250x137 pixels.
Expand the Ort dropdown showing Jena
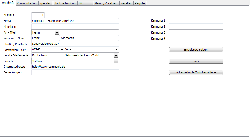pyautogui.click(x=117, y=50)
